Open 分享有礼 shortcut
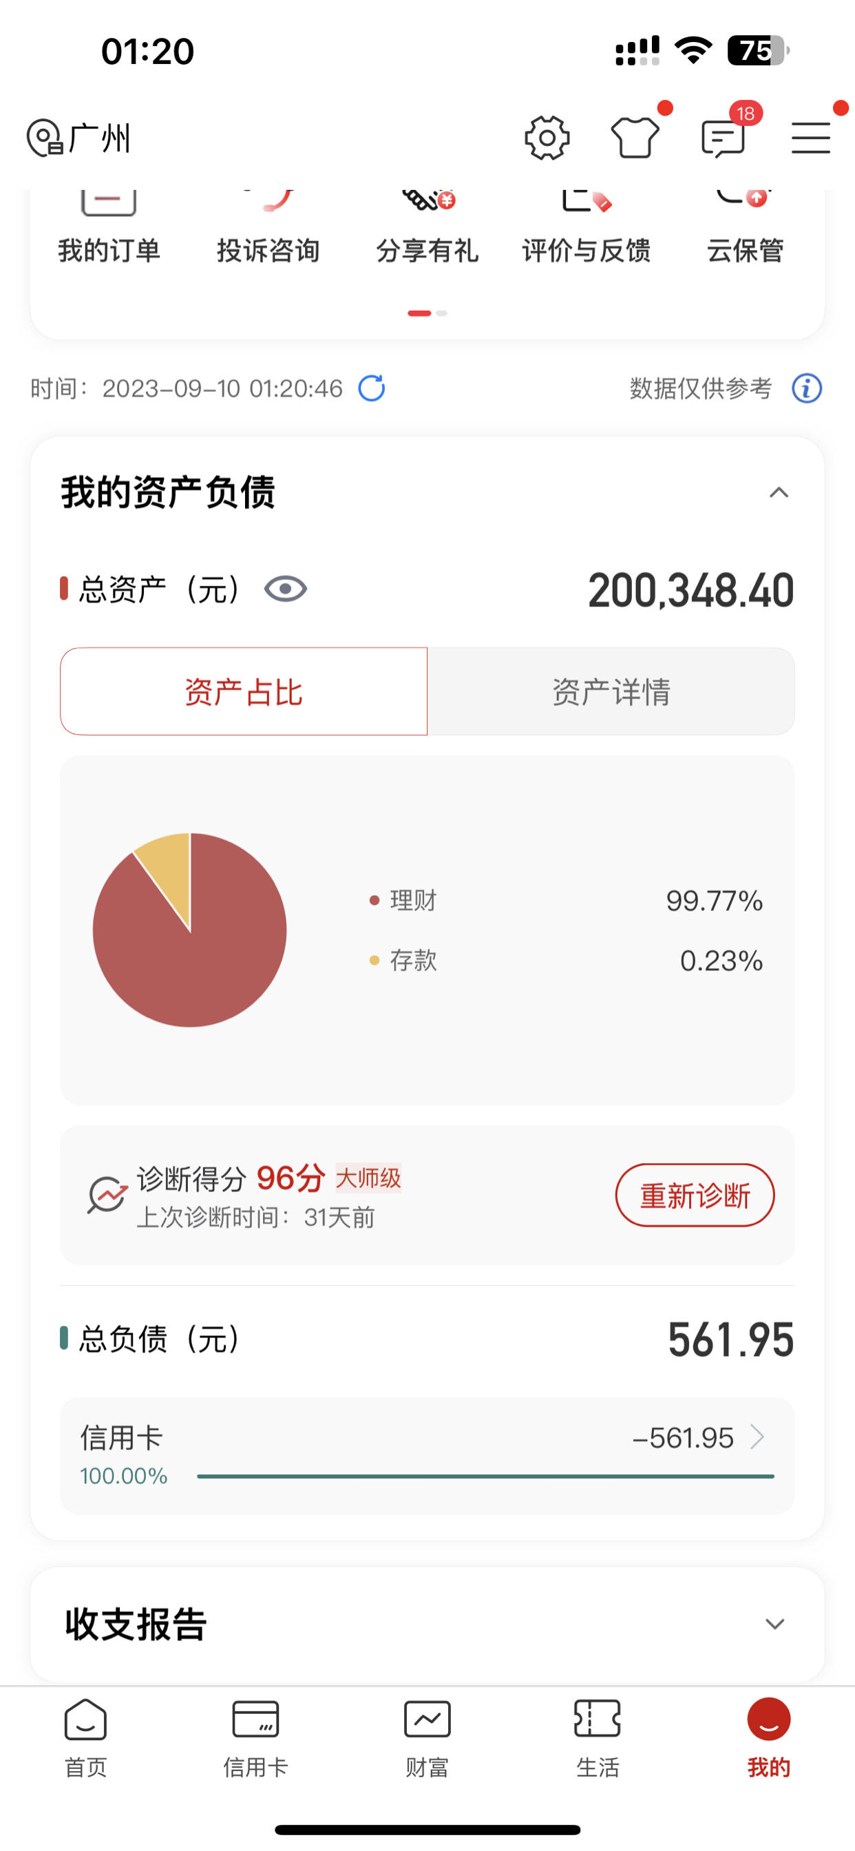This screenshot has width=855, height=1851. [427, 229]
